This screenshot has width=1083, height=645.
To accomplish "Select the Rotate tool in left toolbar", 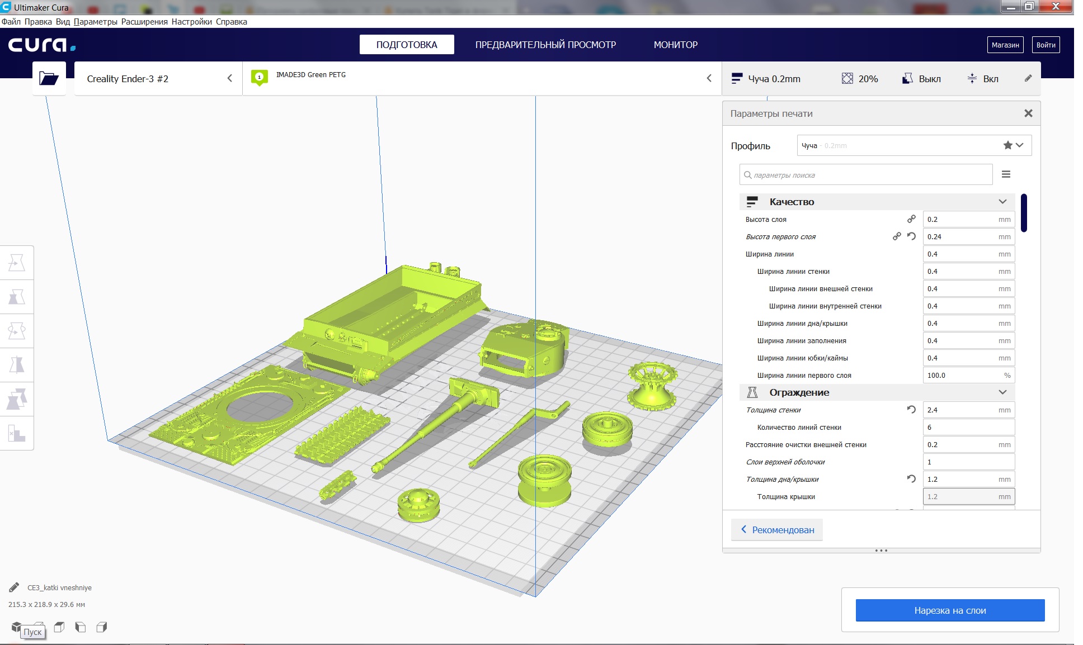I will 17,331.
